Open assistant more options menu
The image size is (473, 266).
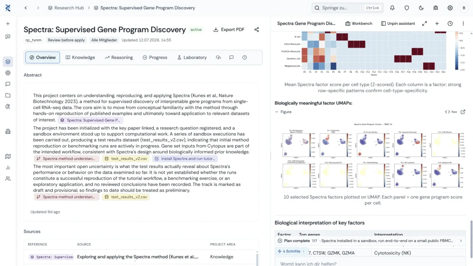coord(463,23)
